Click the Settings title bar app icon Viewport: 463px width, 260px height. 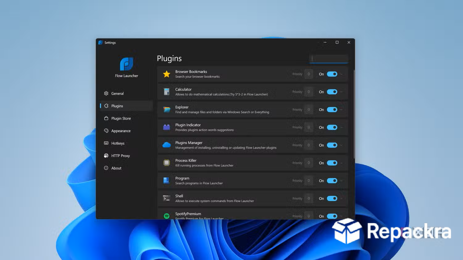(100, 43)
